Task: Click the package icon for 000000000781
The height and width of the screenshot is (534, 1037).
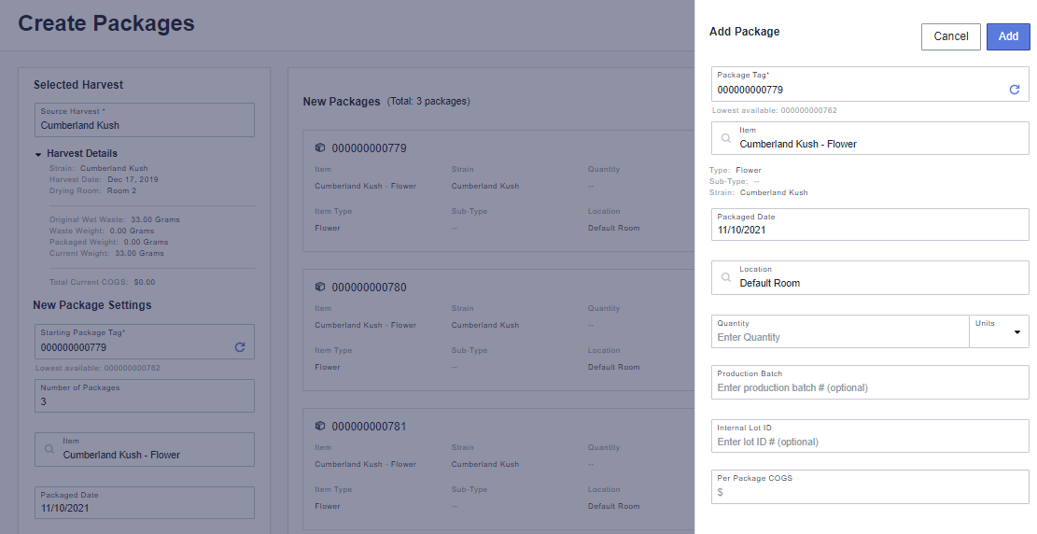Action: [x=320, y=426]
